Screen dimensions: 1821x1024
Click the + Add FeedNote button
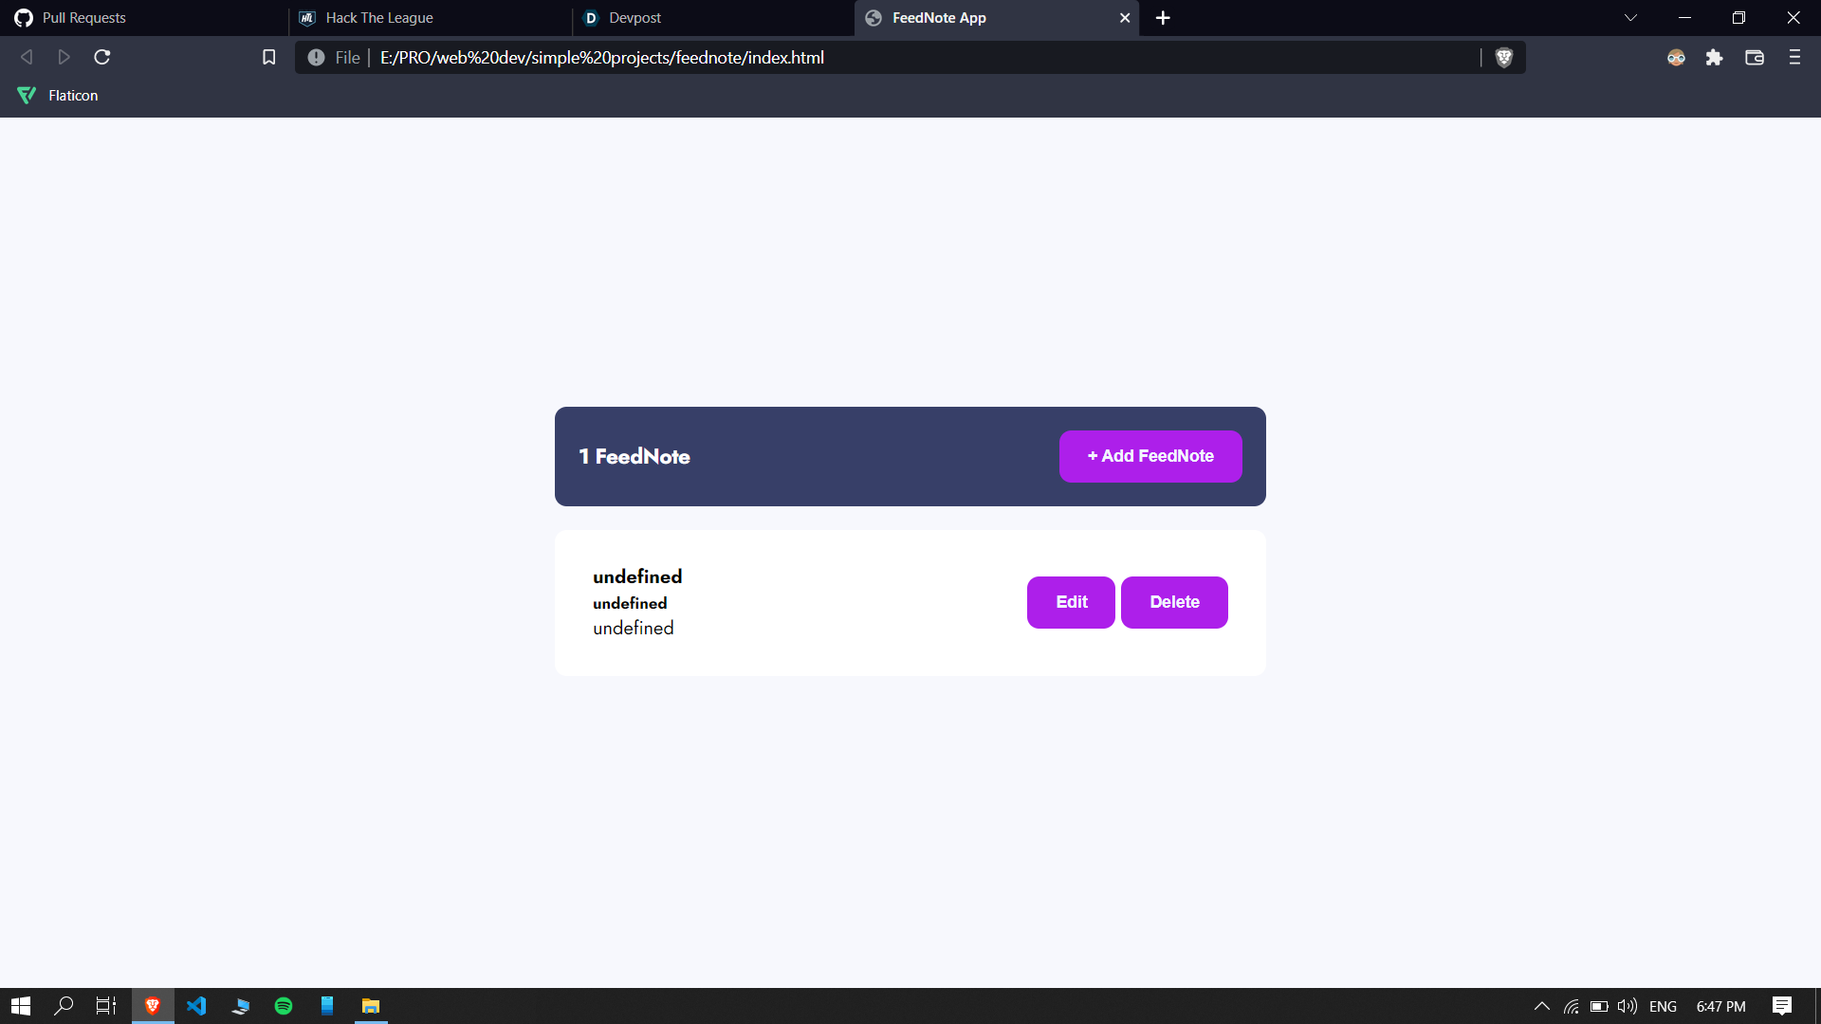(x=1150, y=456)
